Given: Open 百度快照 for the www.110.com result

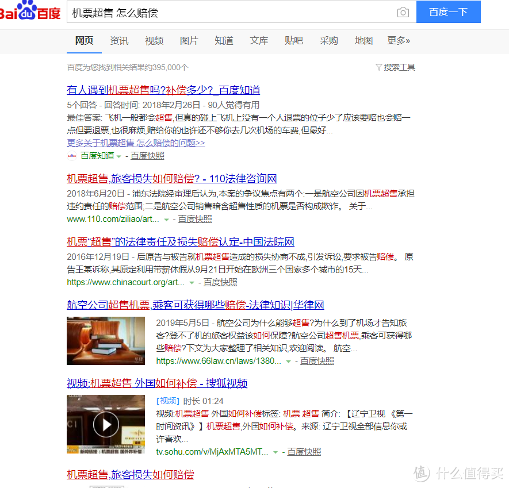Looking at the screenshot, I should tap(195, 219).
